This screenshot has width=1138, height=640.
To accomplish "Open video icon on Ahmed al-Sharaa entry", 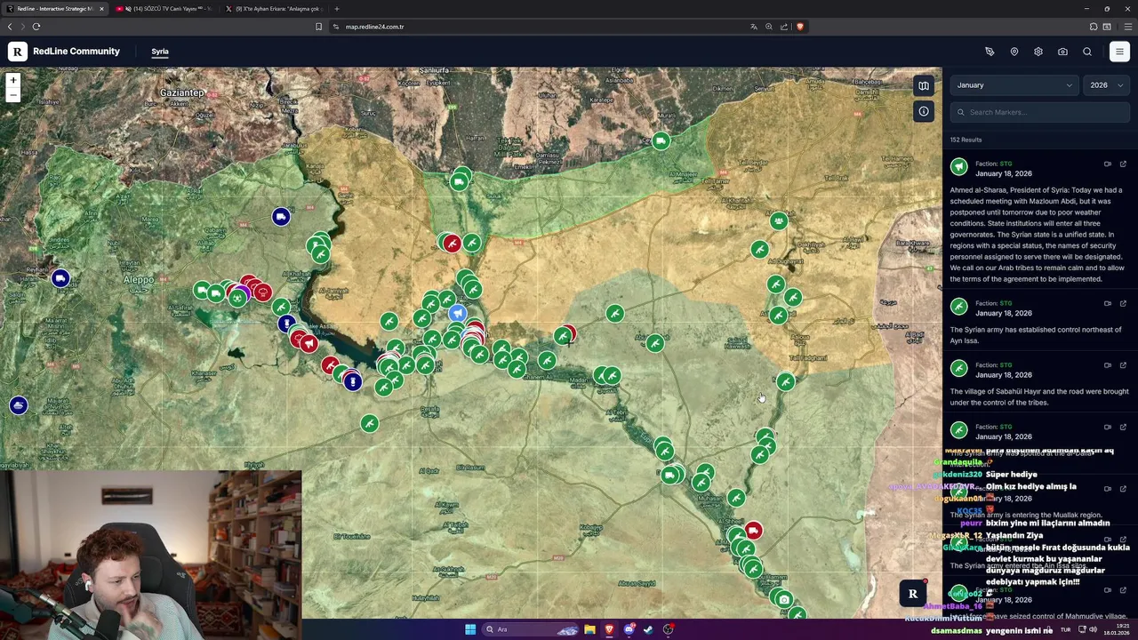I will 1108,164.
